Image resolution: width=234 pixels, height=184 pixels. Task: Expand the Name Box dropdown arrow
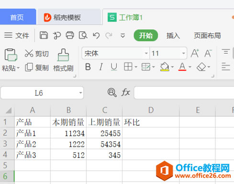[x=80, y=93]
